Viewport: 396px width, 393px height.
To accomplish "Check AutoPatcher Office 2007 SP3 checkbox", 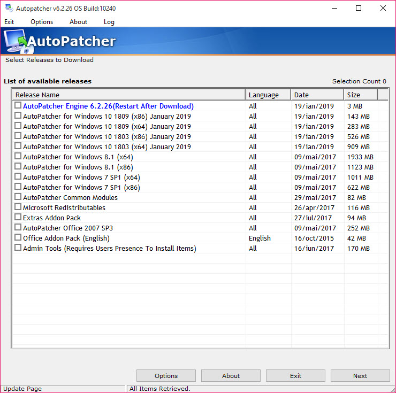I will 18,227.
